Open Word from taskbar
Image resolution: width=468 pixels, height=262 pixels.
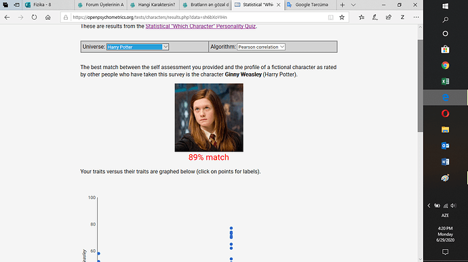(446, 162)
